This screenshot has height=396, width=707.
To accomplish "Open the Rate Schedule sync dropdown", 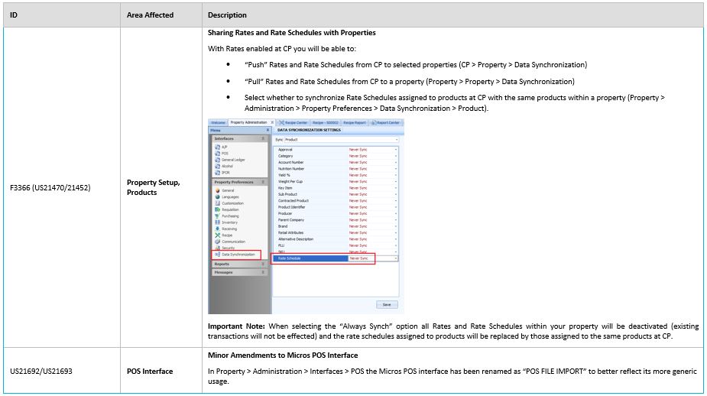I will coord(395,258).
